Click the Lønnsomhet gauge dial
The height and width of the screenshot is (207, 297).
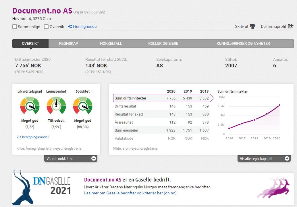tap(56, 106)
